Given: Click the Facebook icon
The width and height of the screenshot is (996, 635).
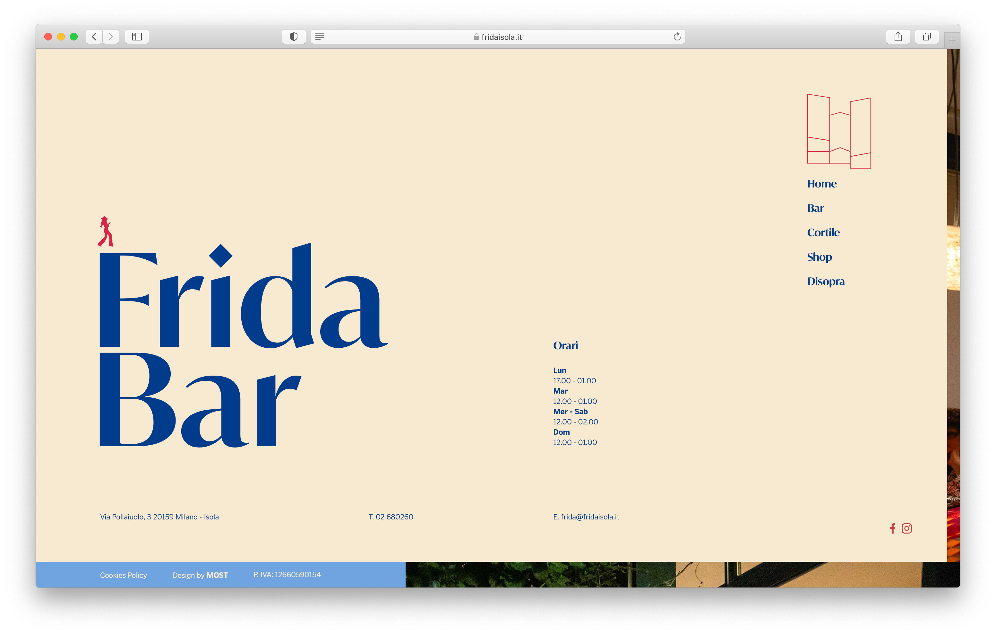Looking at the screenshot, I should pyautogui.click(x=892, y=528).
